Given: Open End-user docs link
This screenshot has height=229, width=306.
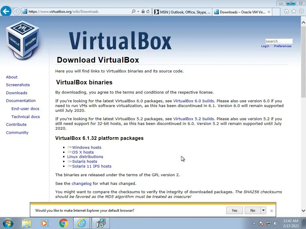Looking at the screenshot, I should [25, 109].
